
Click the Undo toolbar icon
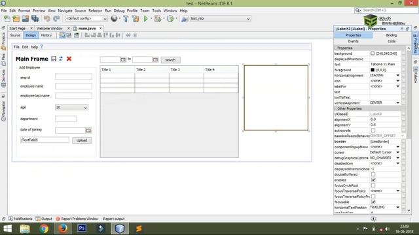click(x=47, y=19)
